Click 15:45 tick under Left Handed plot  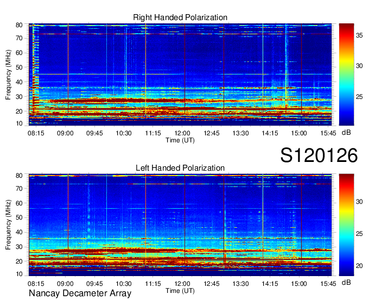click(x=328, y=284)
